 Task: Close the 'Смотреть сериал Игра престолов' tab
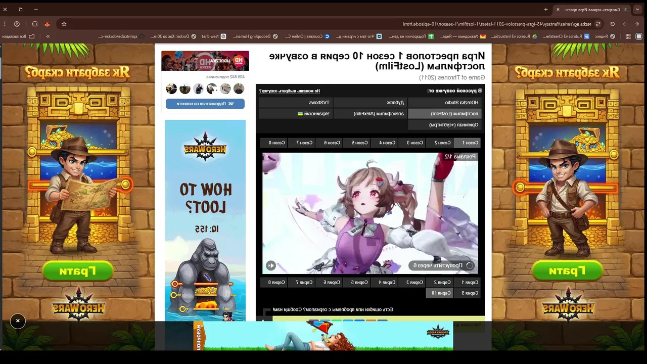[x=558, y=9]
